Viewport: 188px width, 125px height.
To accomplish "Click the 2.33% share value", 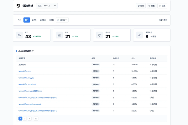I will point(134,111).
